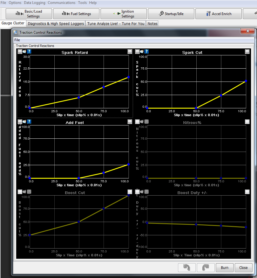
Task: Open the Startup/Idle toolbar button
Action: 171,14
